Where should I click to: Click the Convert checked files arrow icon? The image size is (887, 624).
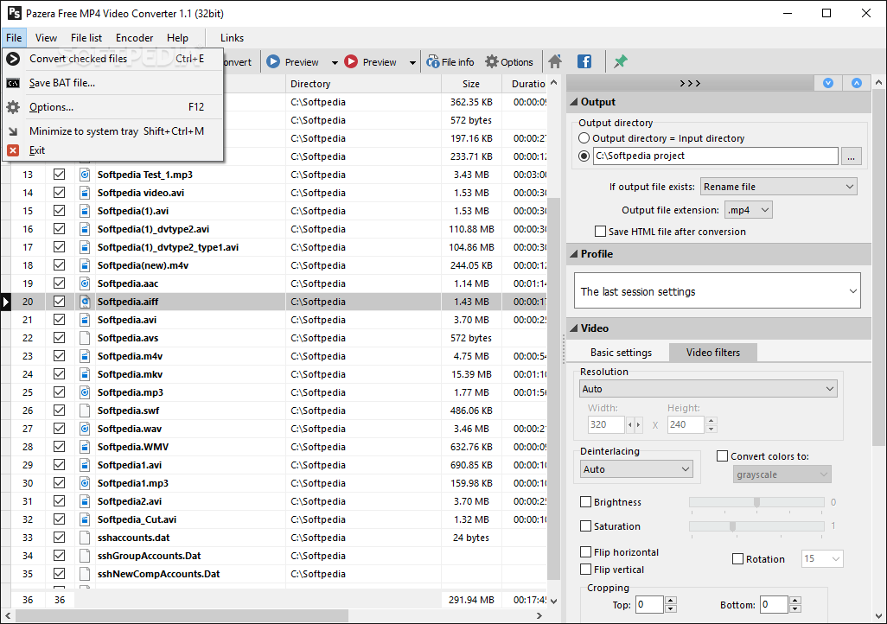tap(13, 58)
